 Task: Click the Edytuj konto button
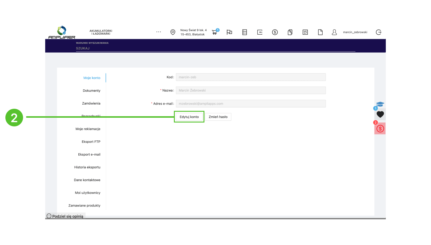coord(189,117)
